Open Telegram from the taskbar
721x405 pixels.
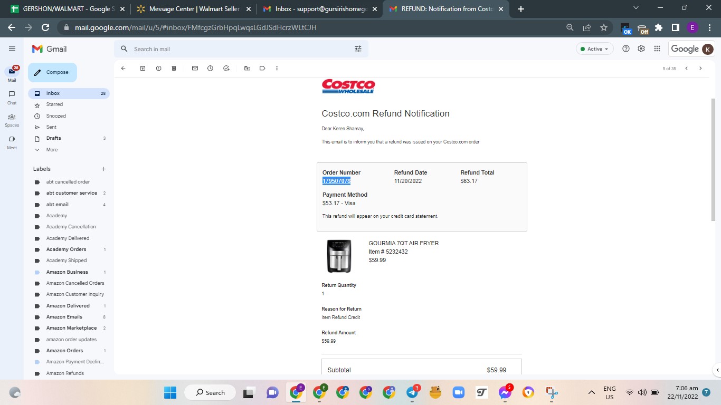pyautogui.click(x=413, y=392)
